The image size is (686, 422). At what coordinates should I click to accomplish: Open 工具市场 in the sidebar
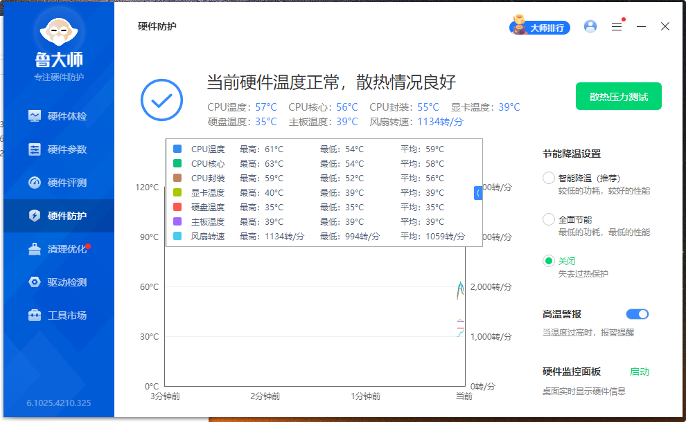59,315
